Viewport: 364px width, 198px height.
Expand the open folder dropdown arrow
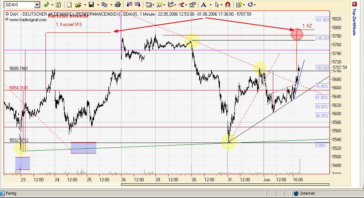[85, 5]
